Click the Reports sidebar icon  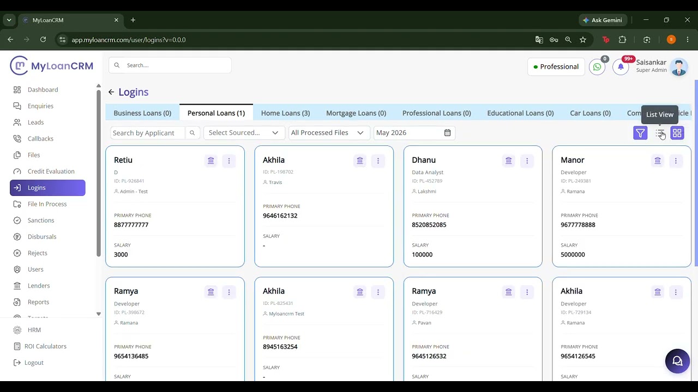(17, 302)
